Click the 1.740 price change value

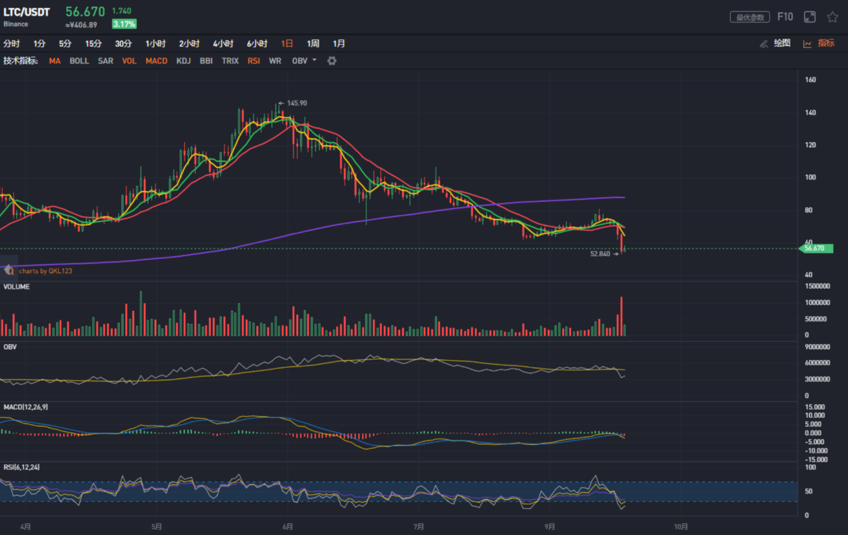[x=121, y=11]
